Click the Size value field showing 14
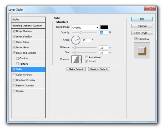 click(103, 52)
